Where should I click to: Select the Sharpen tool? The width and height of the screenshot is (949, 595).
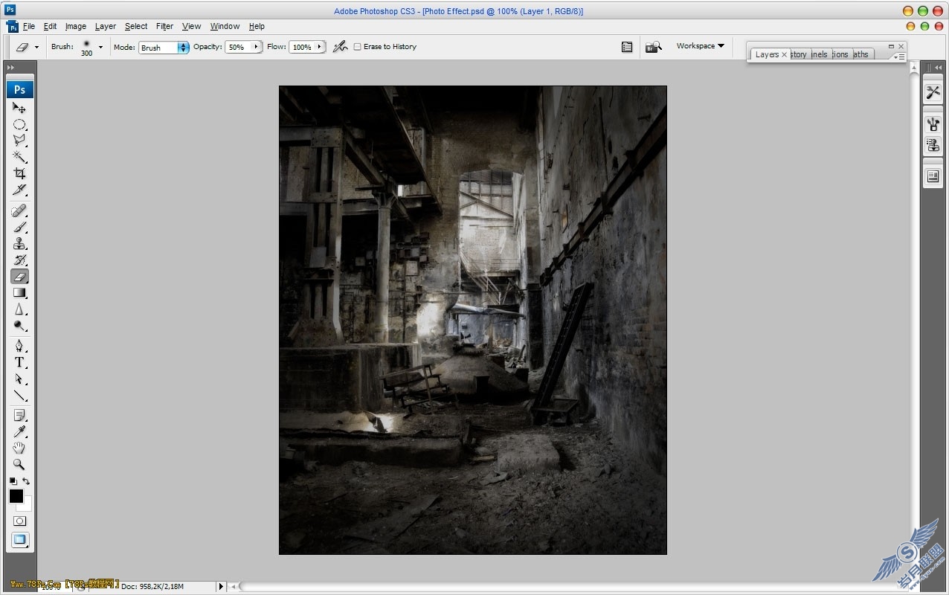[x=19, y=309]
